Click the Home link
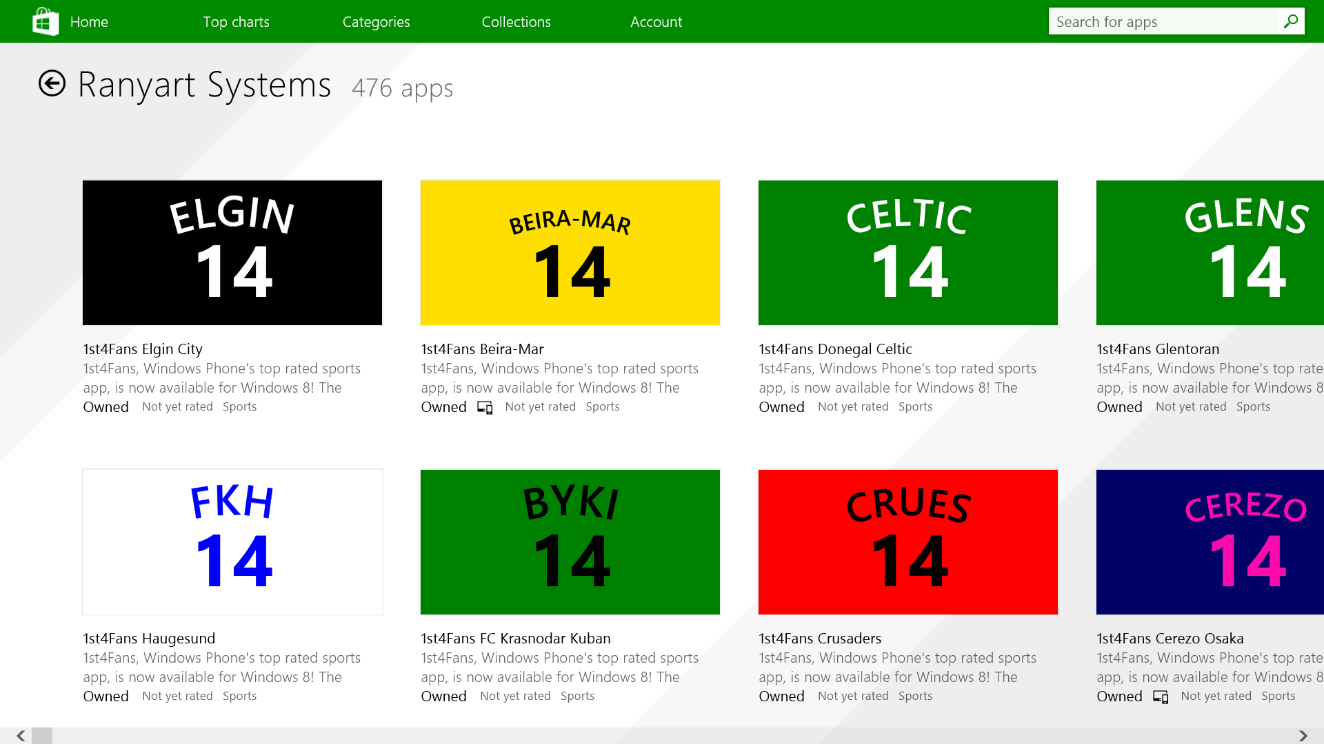The height and width of the screenshot is (744, 1324). 89,22
